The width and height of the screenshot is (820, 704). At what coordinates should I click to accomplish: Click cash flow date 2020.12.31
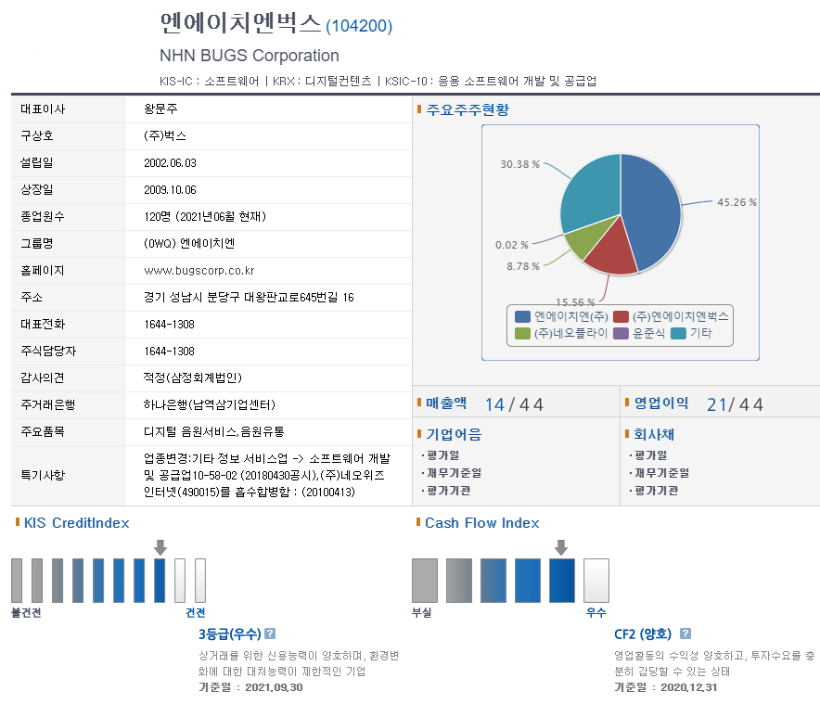coord(688,687)
